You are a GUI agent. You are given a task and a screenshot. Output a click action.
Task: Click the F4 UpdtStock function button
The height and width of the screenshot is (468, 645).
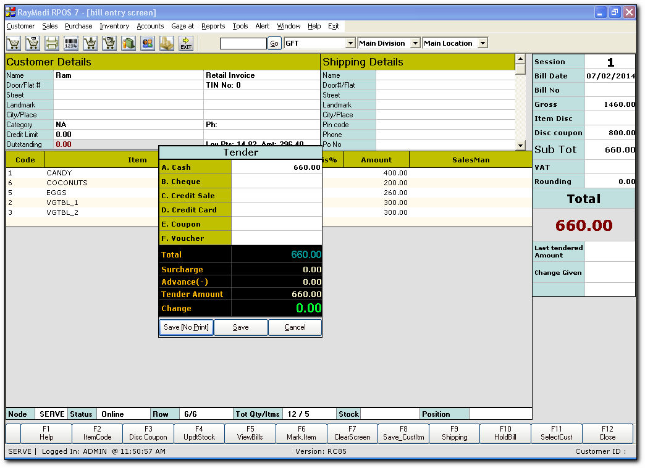click(x=199, y=433)
